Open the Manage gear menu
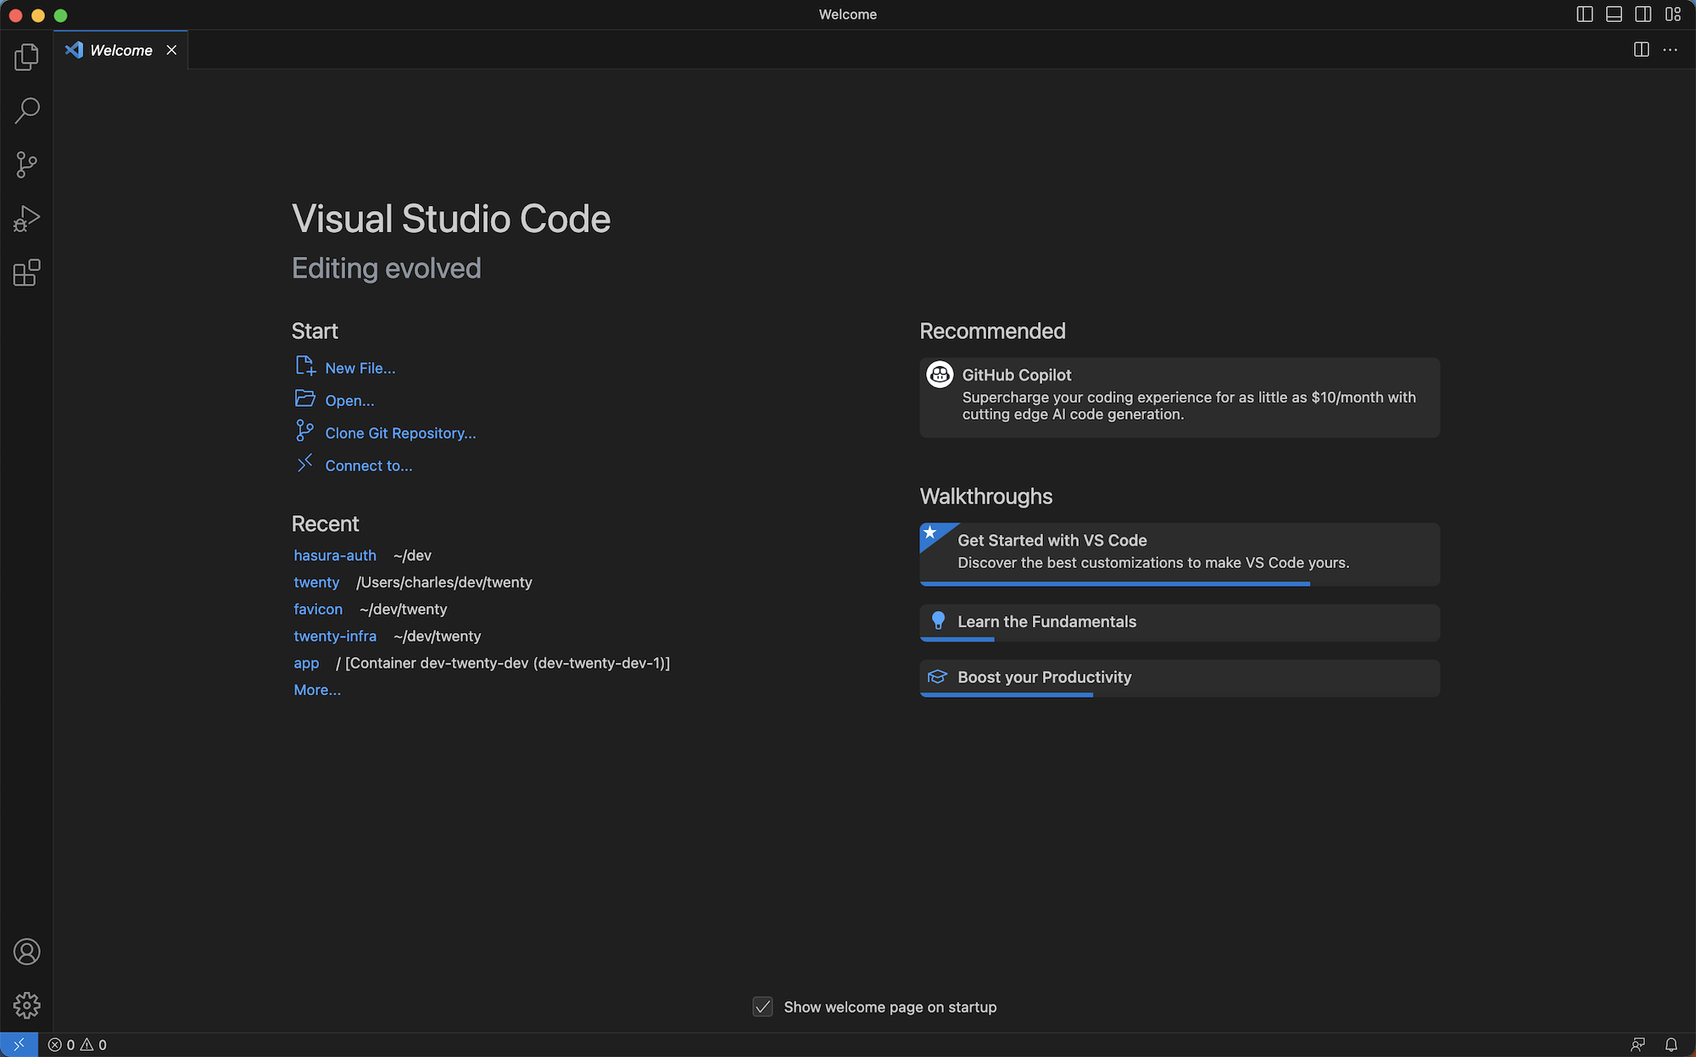This screenshot has width=1696, height=1057. tap(26, 1005)
